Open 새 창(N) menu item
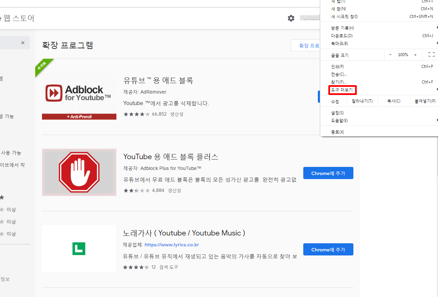 pyautogui.click(x=379, y=9)
